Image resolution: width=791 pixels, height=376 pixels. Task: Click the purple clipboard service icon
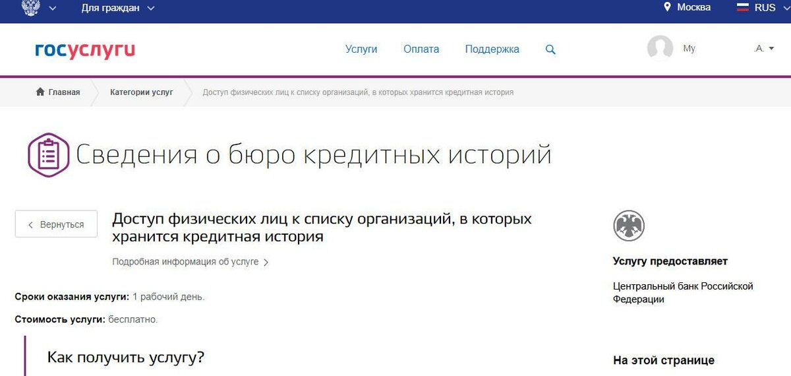coord(48,155)
